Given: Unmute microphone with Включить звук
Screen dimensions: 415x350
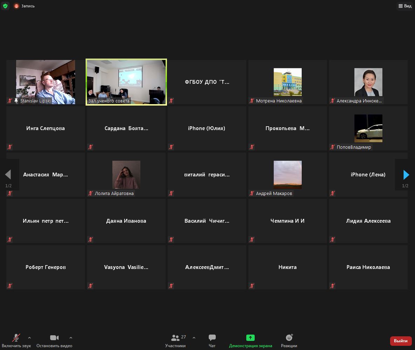Looking at the screenshot, I should (16, 341).
